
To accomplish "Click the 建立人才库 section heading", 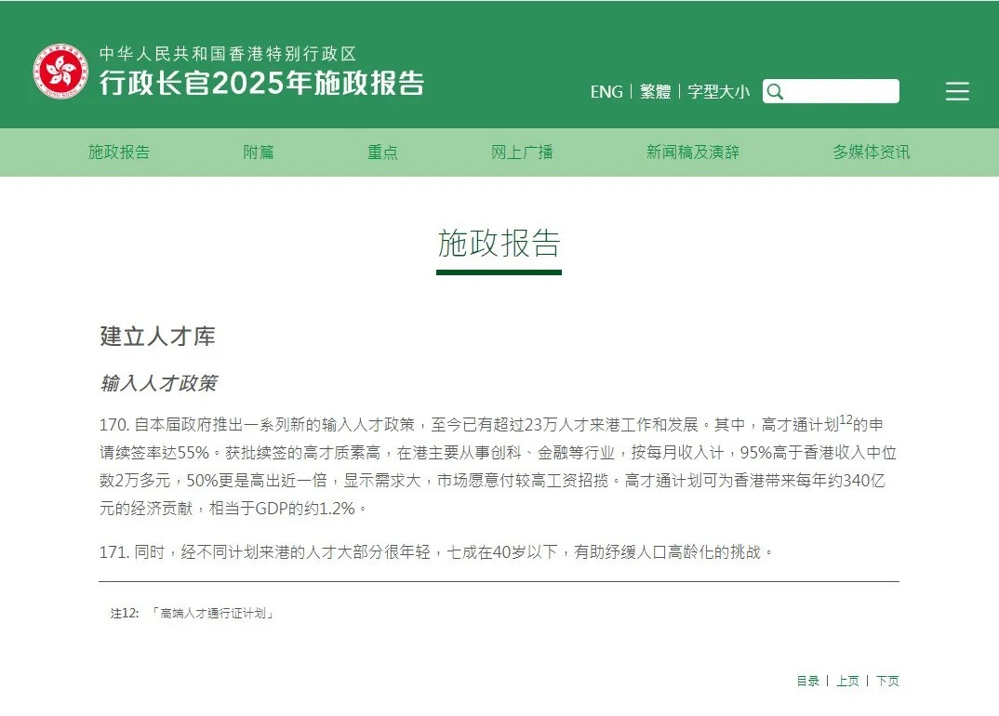I will [x=157, y=337].
